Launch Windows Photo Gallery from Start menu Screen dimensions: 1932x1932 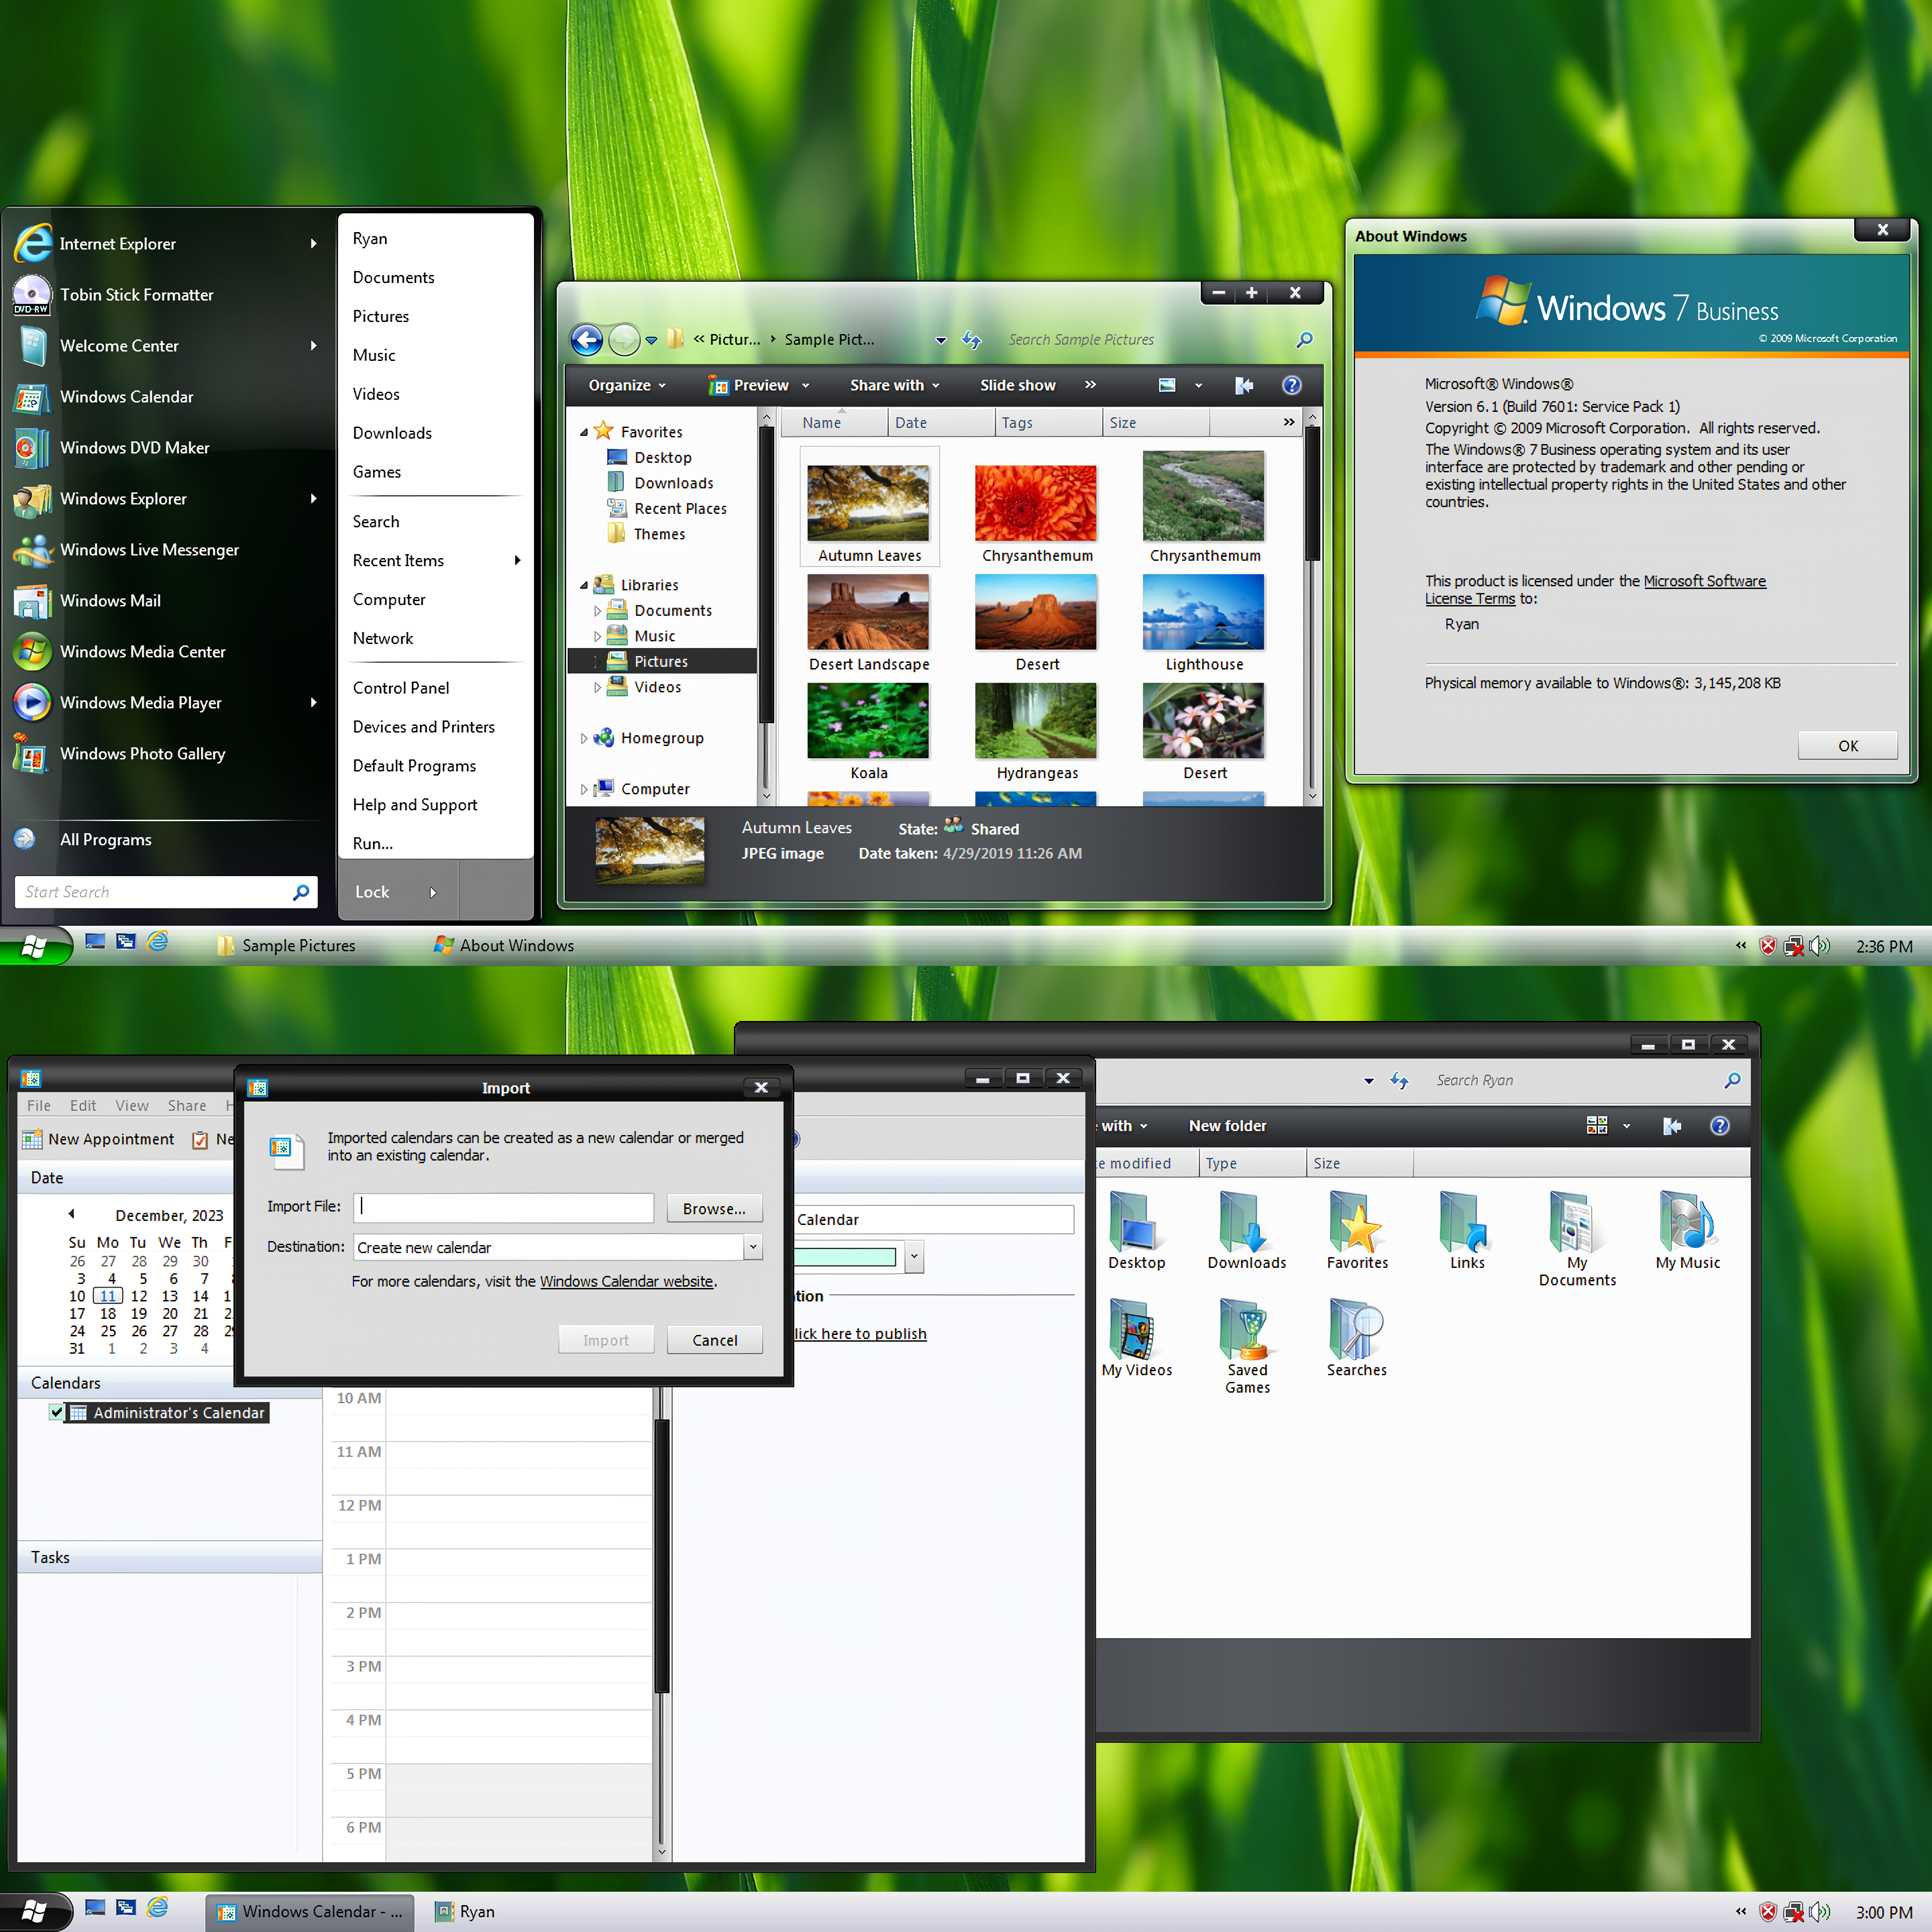click(x=165, y=754)
